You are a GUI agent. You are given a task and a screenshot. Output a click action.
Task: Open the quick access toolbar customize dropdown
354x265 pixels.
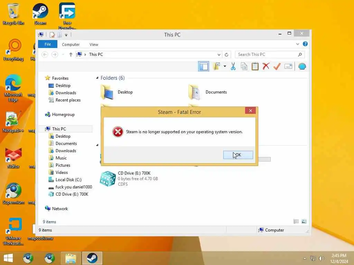click(66, 35)
